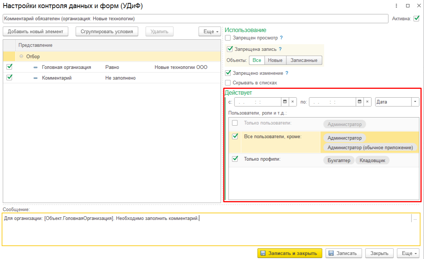This screenshot has width=424, height=259.
Task: Switch to Записанные objects option
Action: tap(304, 60)
